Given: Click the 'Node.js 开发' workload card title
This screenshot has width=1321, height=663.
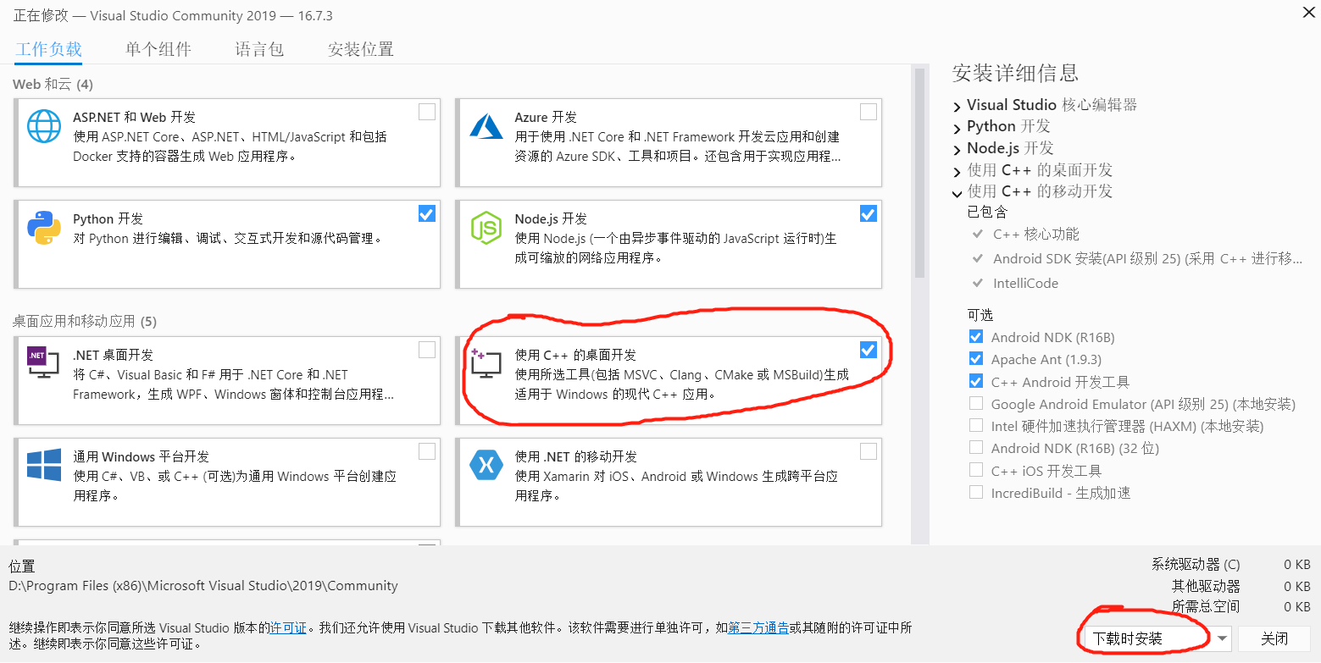Looking at the screenshot, I should tap(551, 218).
